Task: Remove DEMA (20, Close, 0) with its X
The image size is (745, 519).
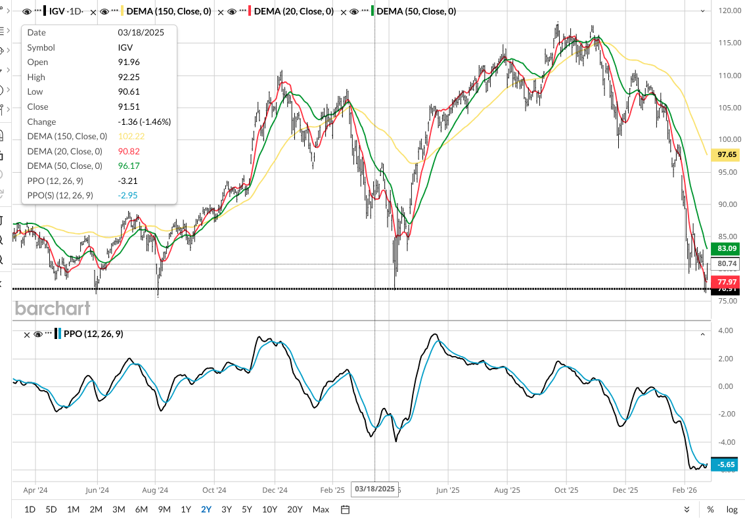Action: click(x=221, y=12)
